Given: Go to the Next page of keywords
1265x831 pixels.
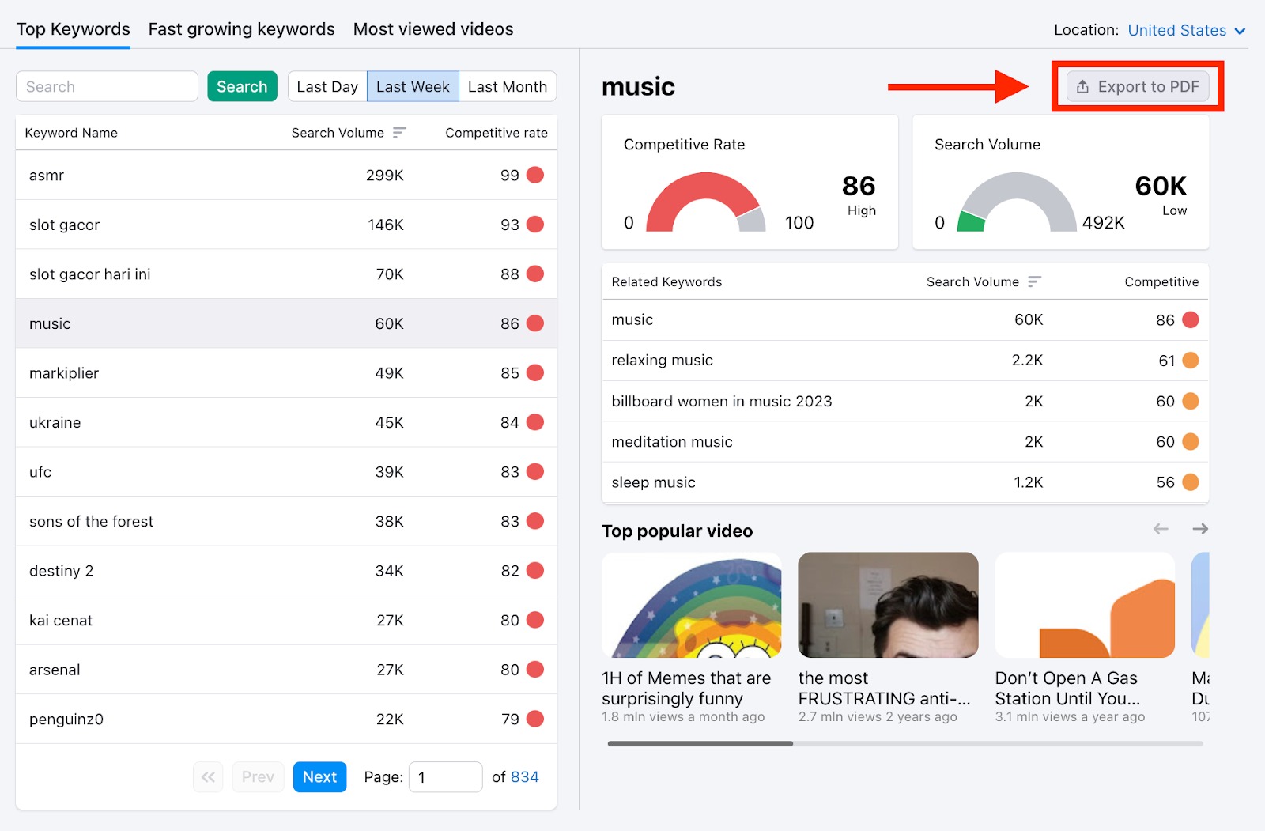Looking at the screenshot, I should point(319,776).
